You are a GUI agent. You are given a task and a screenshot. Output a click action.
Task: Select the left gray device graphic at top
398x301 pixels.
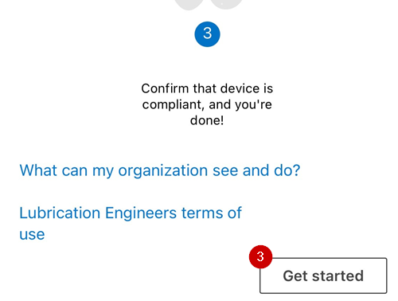tap(189, 5)
